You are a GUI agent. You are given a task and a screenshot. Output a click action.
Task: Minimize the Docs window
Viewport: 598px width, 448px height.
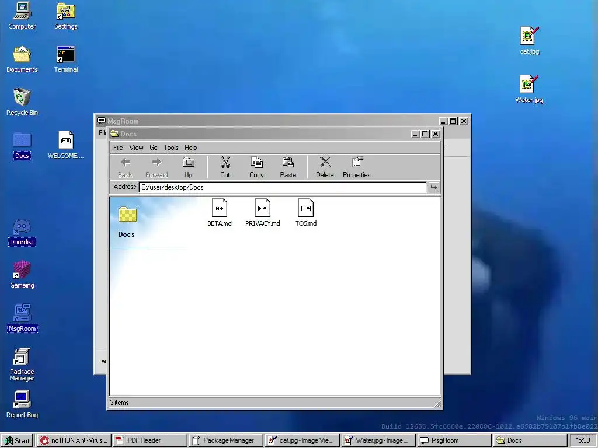point(416,134)
